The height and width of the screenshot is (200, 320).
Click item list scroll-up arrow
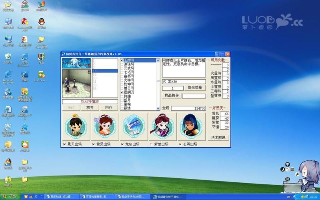pos(158,60)
